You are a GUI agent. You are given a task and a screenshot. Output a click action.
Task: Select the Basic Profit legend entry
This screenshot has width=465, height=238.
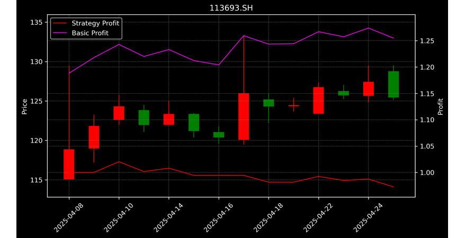coord(80,33)
